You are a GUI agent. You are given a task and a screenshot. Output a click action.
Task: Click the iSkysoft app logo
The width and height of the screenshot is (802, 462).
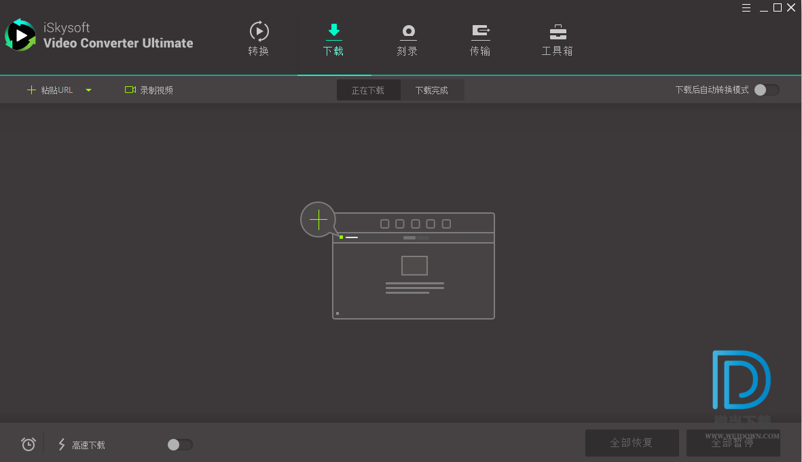click(x=20, y=35)
